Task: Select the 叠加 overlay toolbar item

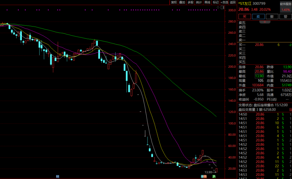Action: click(182, 2)
